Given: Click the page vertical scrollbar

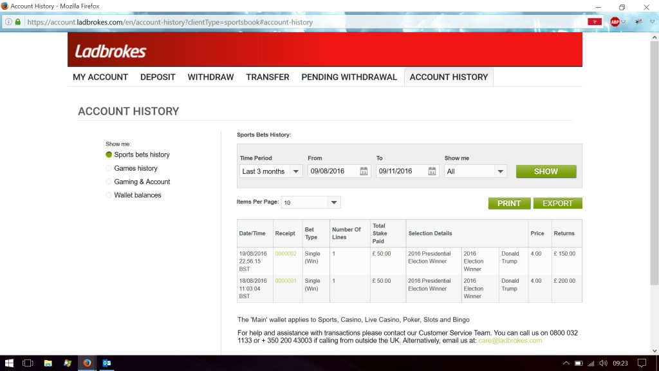Looking at the screenshot, I should pyautogui.click(x=654, y=163).
